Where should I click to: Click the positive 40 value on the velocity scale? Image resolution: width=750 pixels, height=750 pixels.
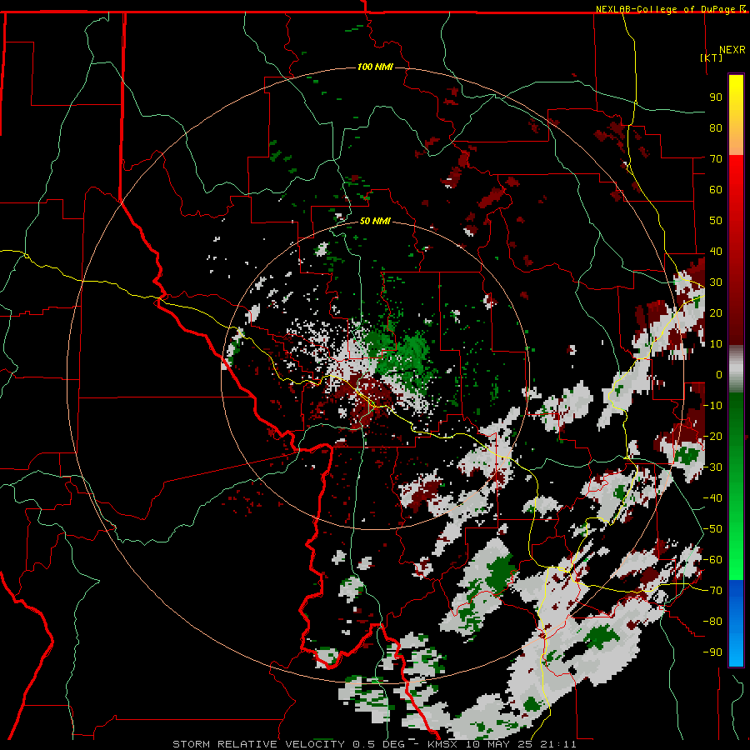click(x=716, y=252)
